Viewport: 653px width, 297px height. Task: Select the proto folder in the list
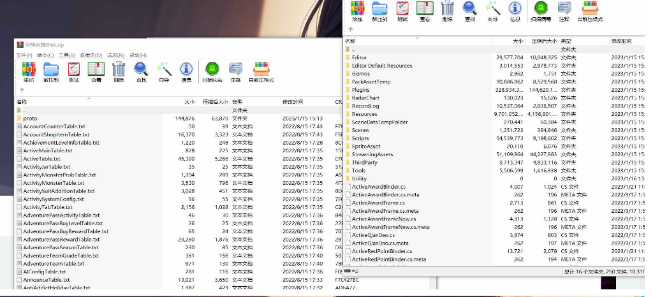tap(30, 118)
